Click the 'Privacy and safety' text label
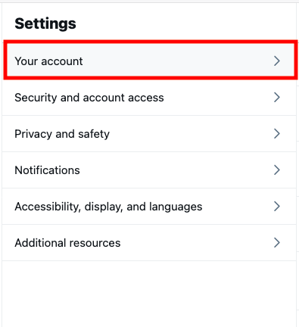The height and width of the screenshot is (327, 299). [62, 134]
